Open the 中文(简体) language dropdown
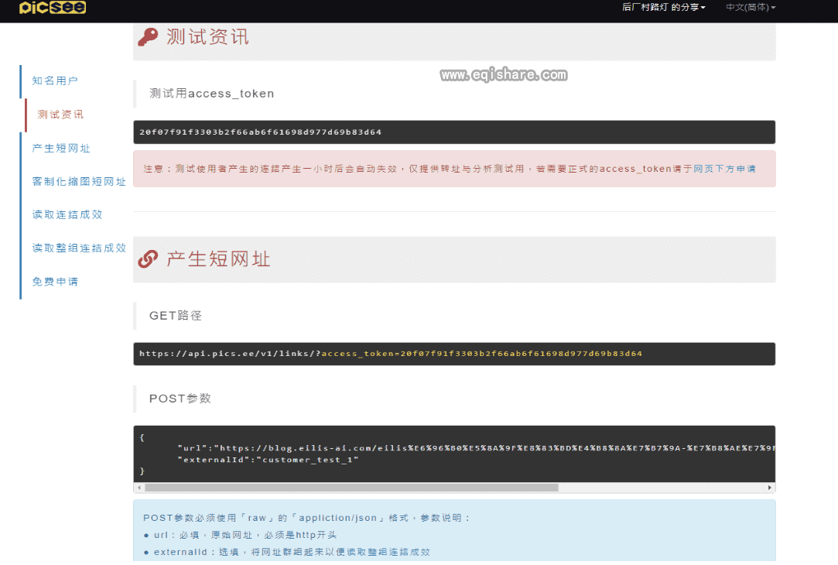 (747, 8)
